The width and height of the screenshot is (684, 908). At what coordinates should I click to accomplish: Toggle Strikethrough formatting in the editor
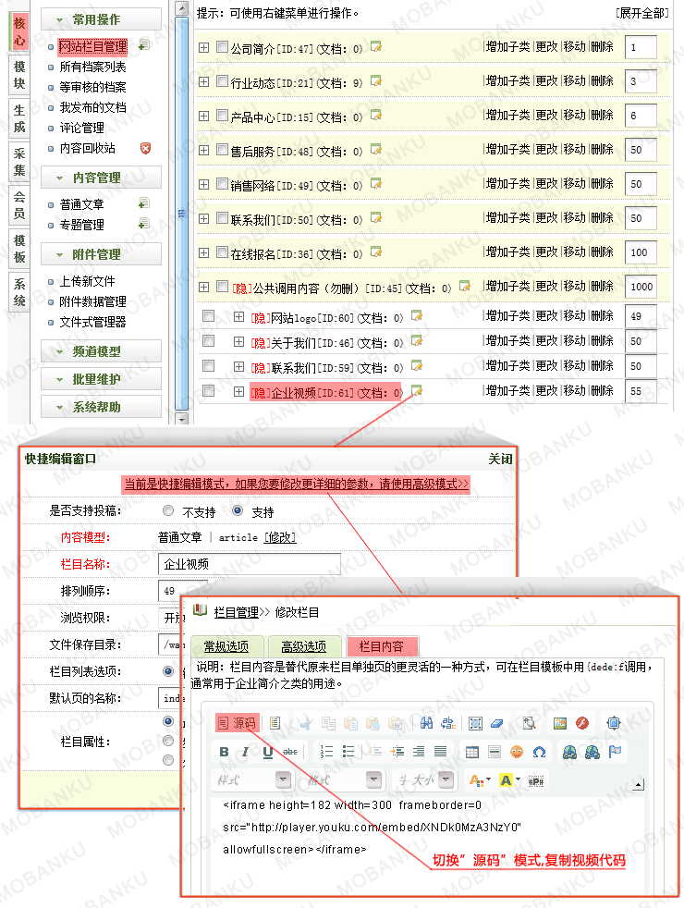[x=290, y=752]
